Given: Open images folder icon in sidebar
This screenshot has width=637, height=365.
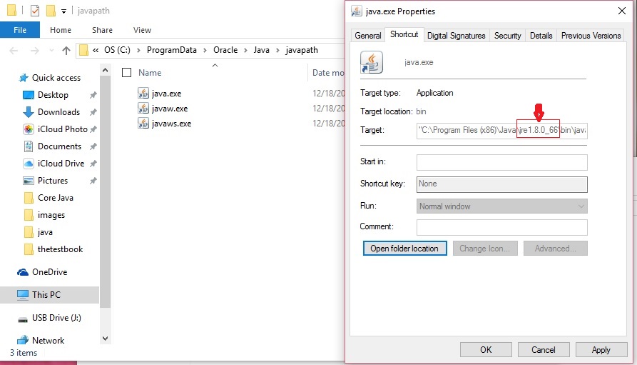Looking at the screenshot, I should (29, 215).
